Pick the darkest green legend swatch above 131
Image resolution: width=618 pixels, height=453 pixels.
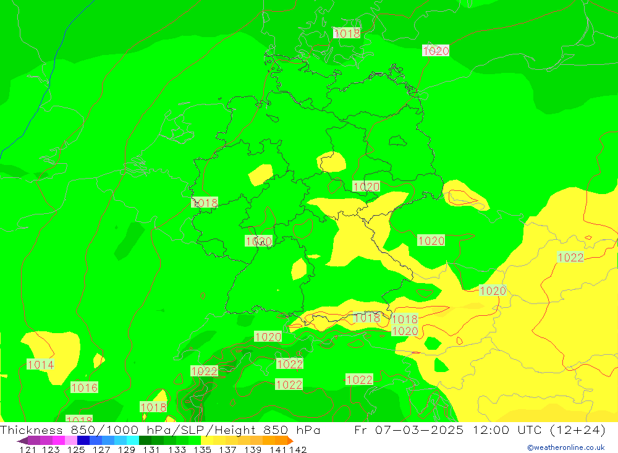coord(145,441)
